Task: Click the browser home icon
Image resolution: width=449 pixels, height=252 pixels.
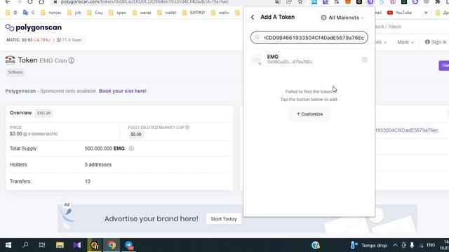Action: tap(41, 2)
